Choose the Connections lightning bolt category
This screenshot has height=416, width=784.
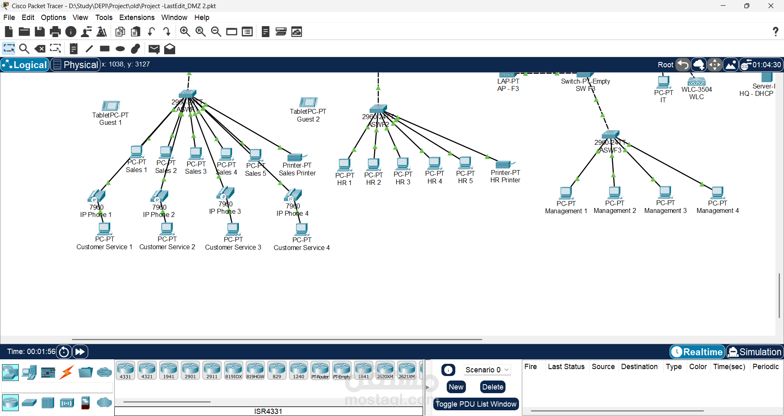coord(67,372)
